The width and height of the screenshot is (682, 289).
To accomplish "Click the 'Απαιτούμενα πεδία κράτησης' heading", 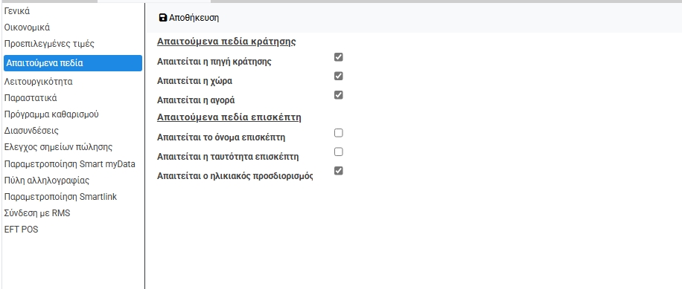I will tap(226, 42).
